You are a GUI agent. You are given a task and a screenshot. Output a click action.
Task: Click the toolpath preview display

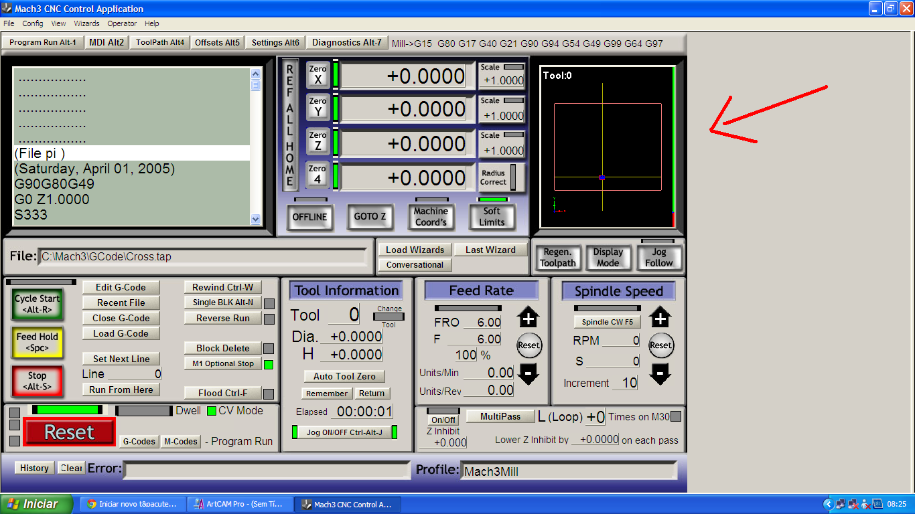pos(608,147)
